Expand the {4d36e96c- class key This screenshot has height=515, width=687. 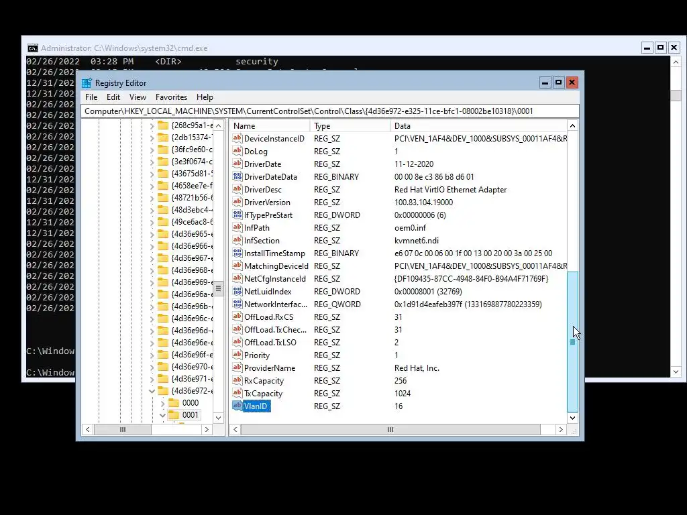coord(152,319)
